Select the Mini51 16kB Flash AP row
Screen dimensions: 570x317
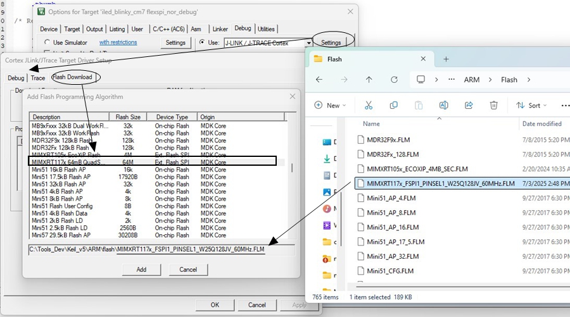click(x=158, y=170)
